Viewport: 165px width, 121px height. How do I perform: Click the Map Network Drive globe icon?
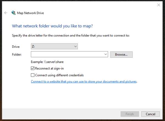click(x=13, y=13)
